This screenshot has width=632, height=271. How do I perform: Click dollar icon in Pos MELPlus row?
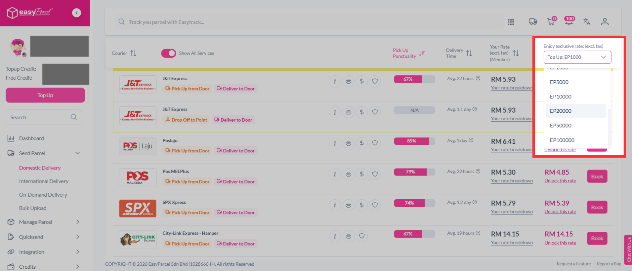pos(362,174)
